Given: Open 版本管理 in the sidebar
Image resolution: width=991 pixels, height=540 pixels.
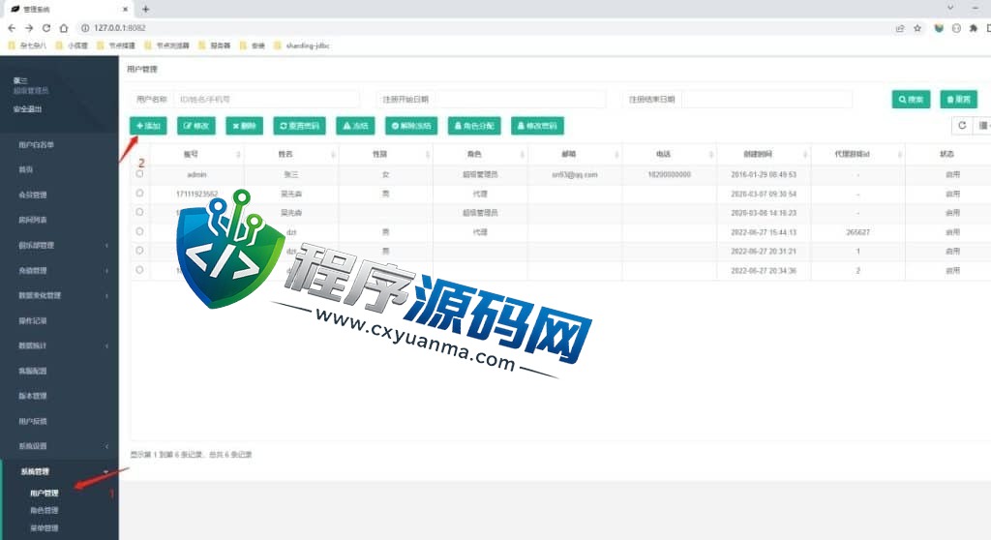Looking at the screenshot, I should [33, 396].
